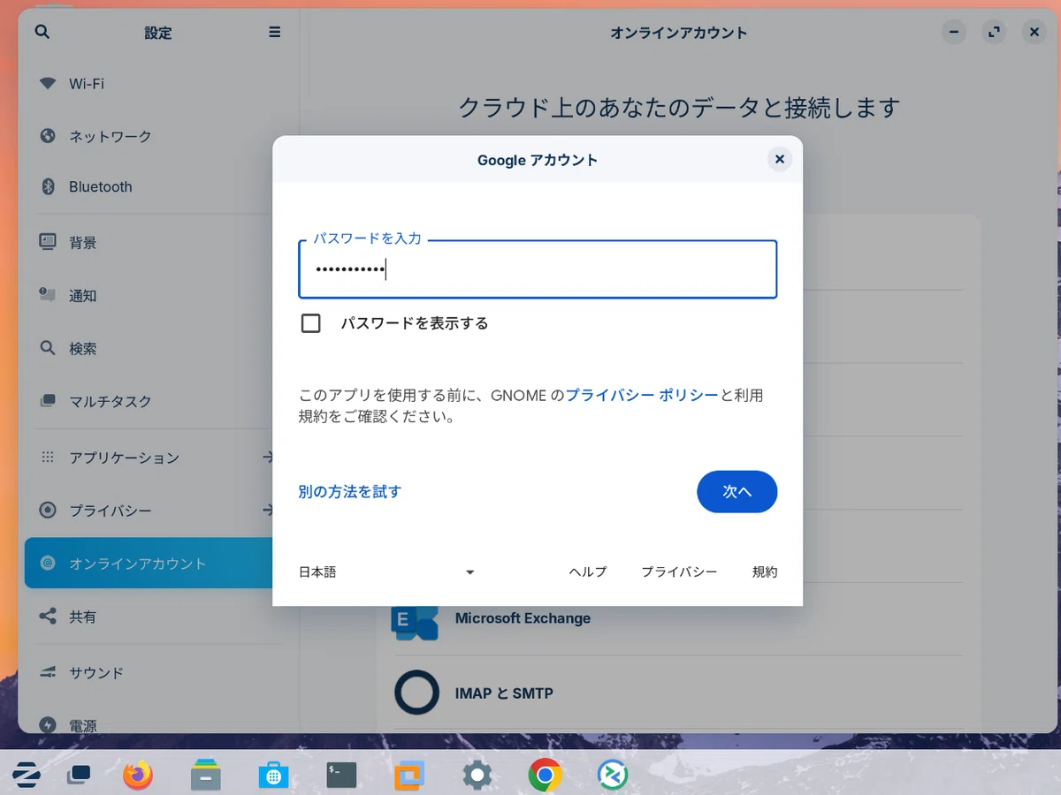
Task: Select the ネットワーク globe icon
Action: click(x=48, y=136)
